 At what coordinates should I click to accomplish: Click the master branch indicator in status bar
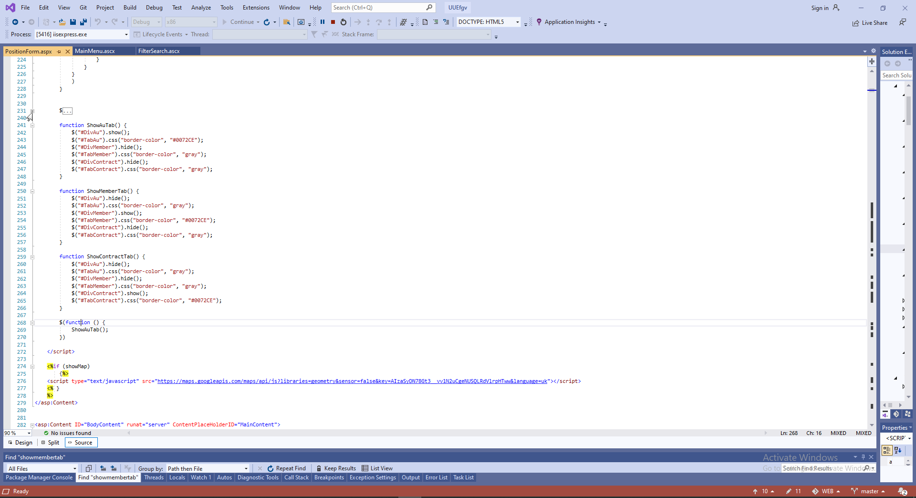868,491
